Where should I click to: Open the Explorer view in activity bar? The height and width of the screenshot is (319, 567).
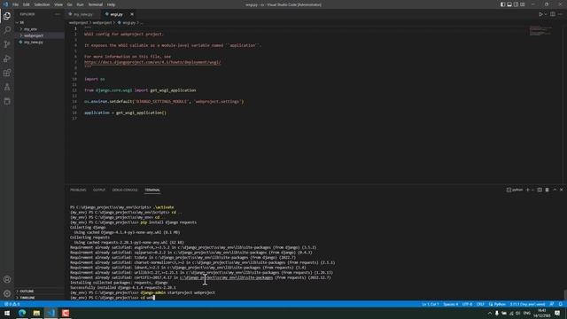point(7,16)
